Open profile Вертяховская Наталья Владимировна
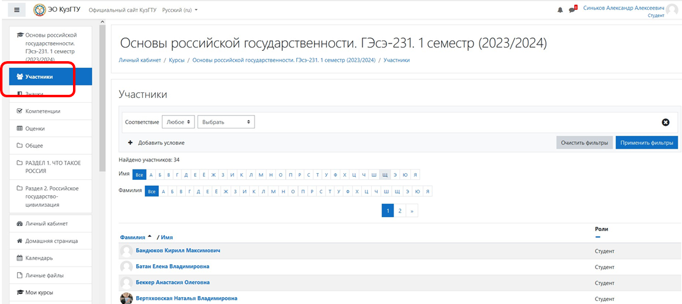 [186, 298]
